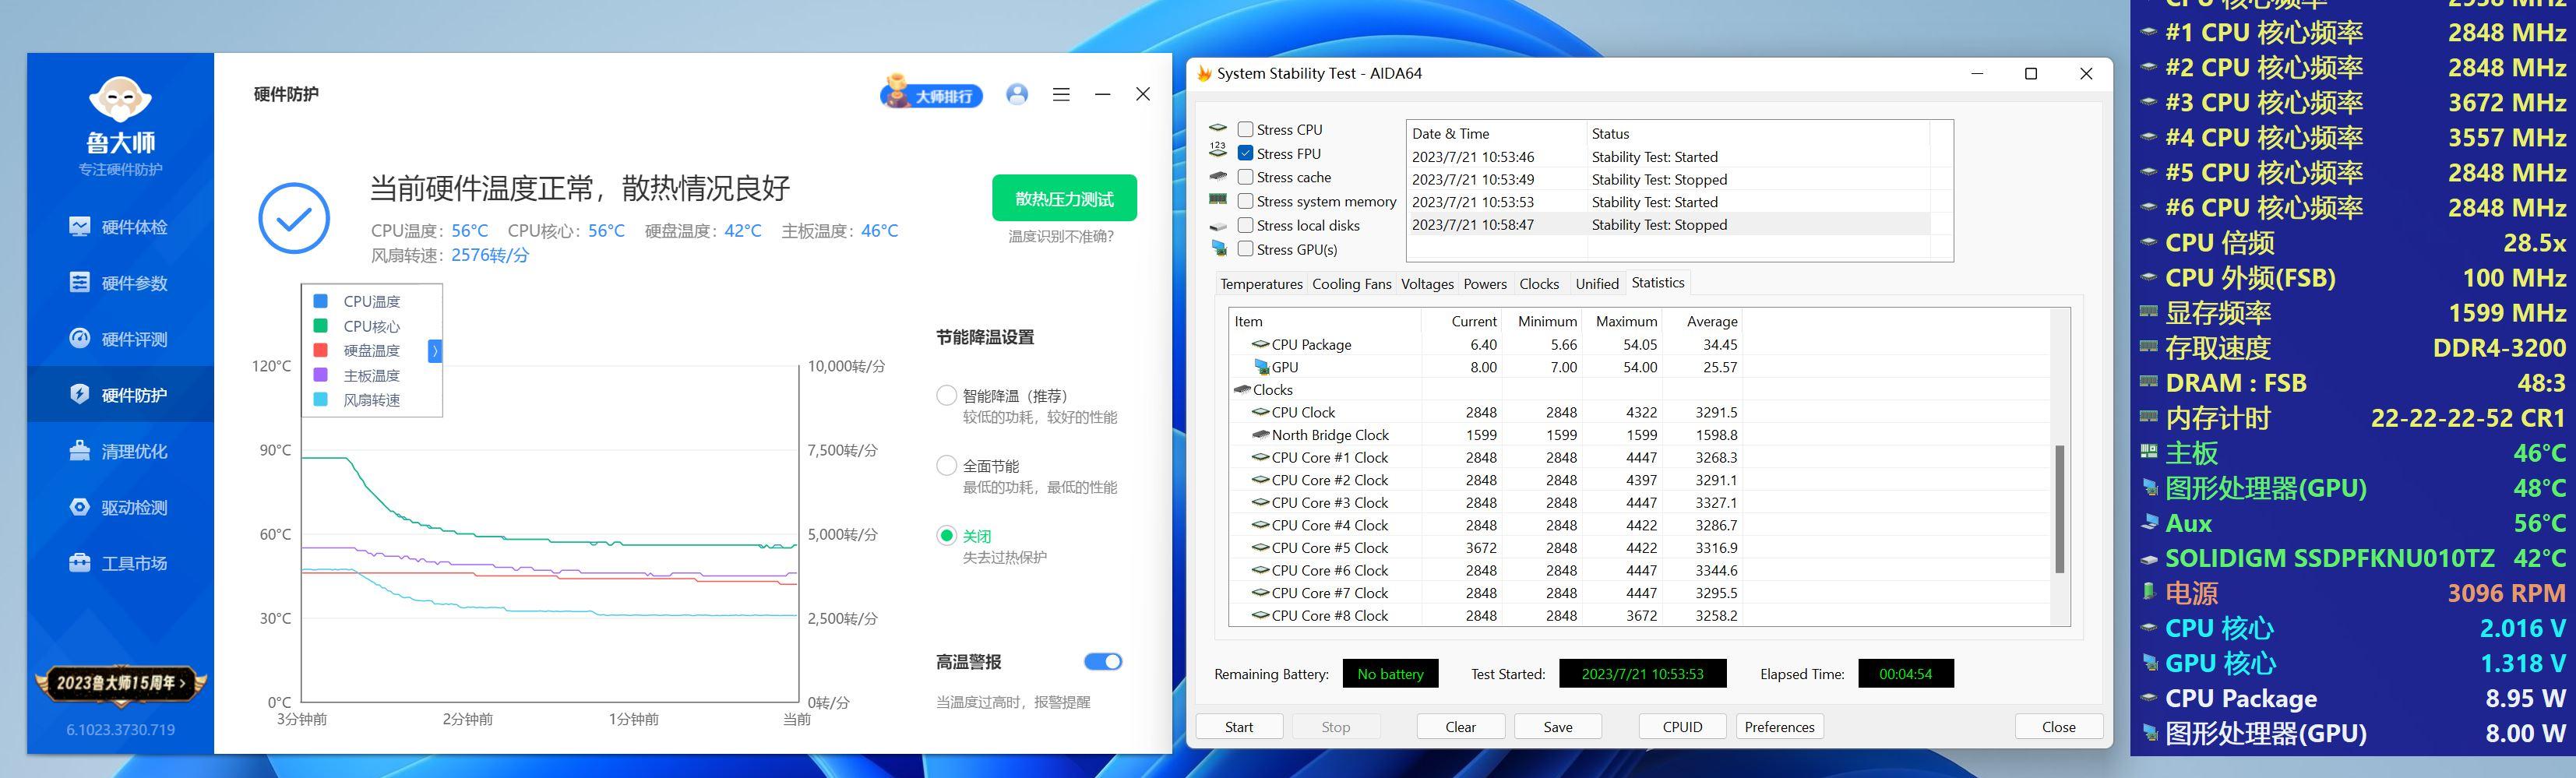2576x778 pixels.
Task: Expand the chart legend arrow
Action: (x=435, y=350)
